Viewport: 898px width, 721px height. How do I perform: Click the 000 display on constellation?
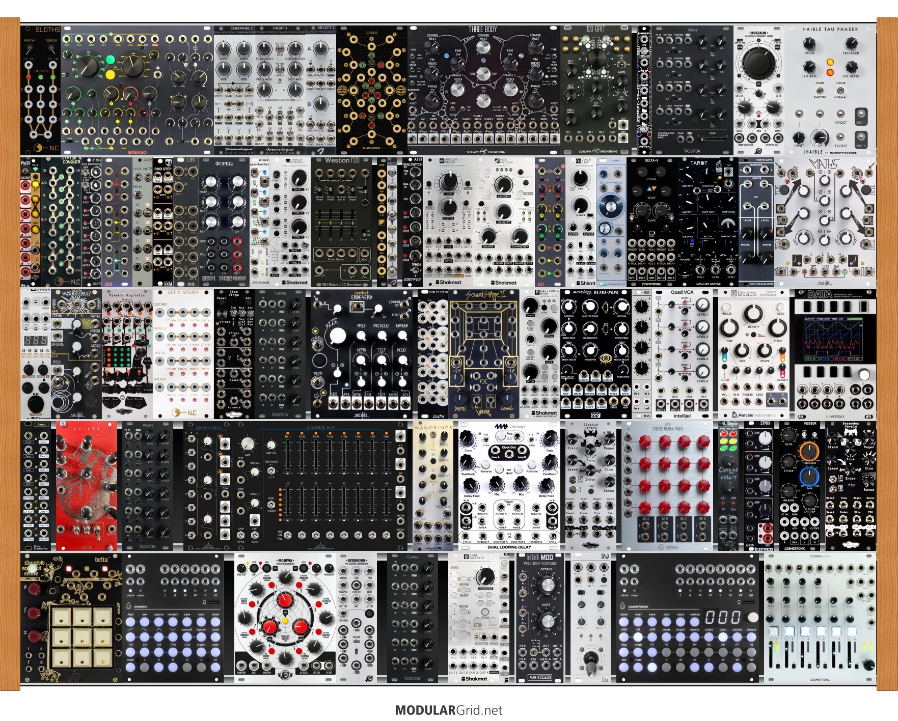pos(723,617)
